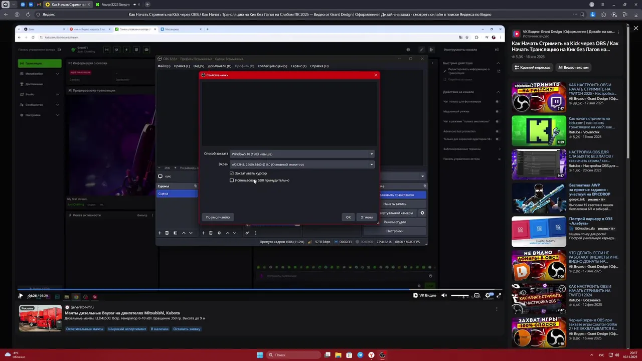The height and width of the screenshot is (361, 642).
Task: Open the video player quality settings gear
Action: pos(488,295)
